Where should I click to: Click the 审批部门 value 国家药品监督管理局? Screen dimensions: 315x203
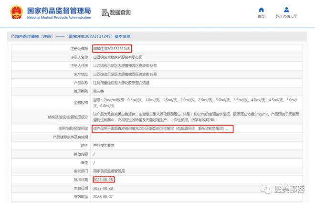pos(109,171)
